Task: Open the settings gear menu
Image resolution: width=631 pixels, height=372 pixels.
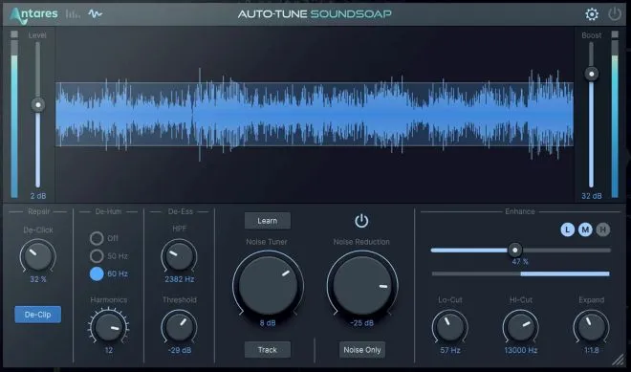Action: coord(592,14)
